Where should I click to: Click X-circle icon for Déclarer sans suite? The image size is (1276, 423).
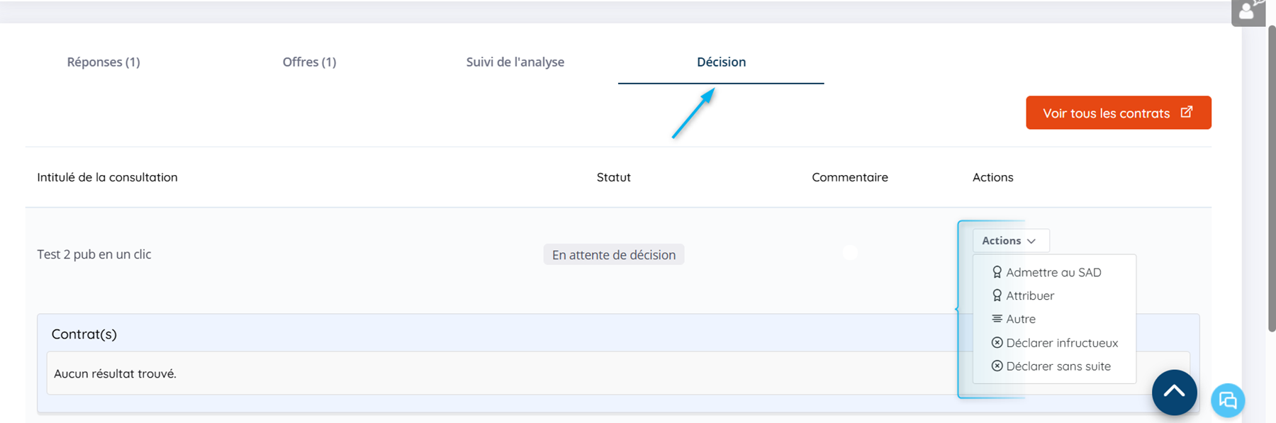[997, 366]
